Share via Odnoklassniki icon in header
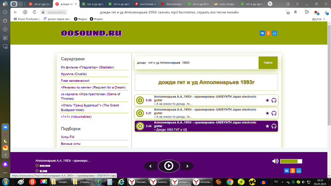331x186 pixels. coord(269,33)
